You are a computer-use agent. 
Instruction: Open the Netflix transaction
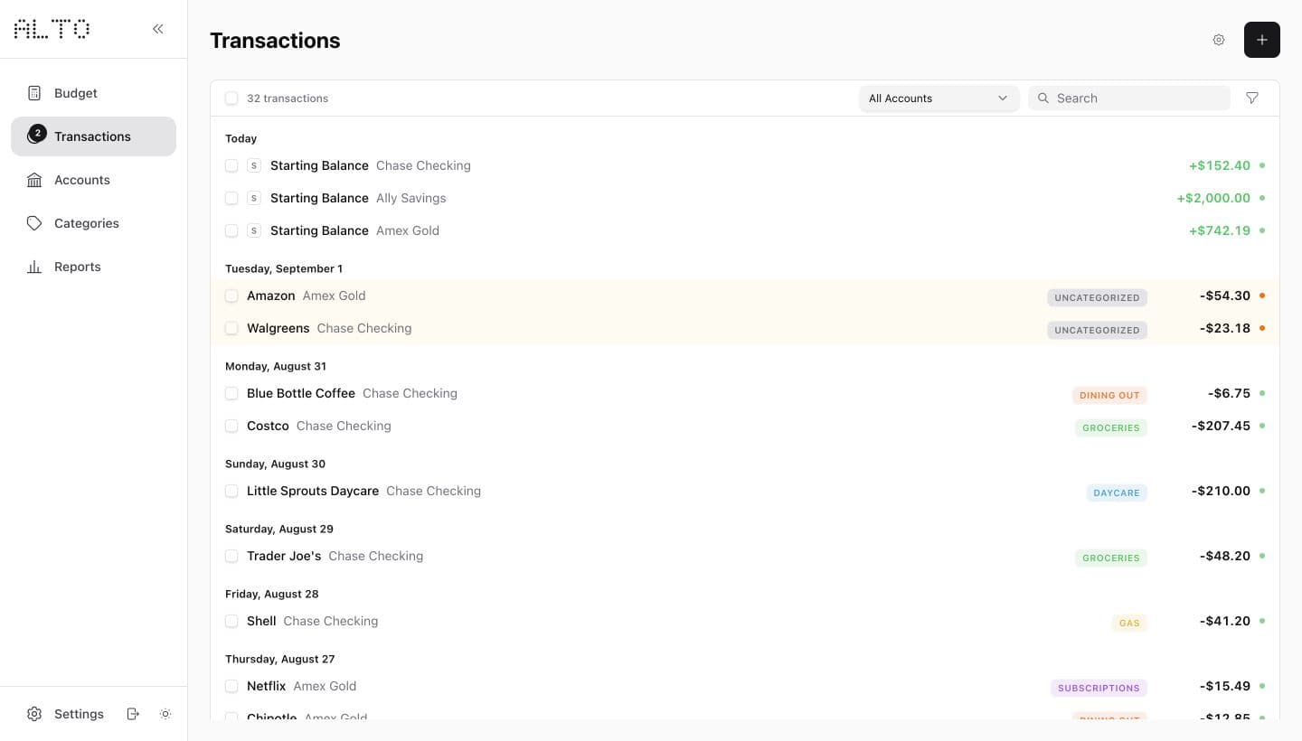pos(745,686)
